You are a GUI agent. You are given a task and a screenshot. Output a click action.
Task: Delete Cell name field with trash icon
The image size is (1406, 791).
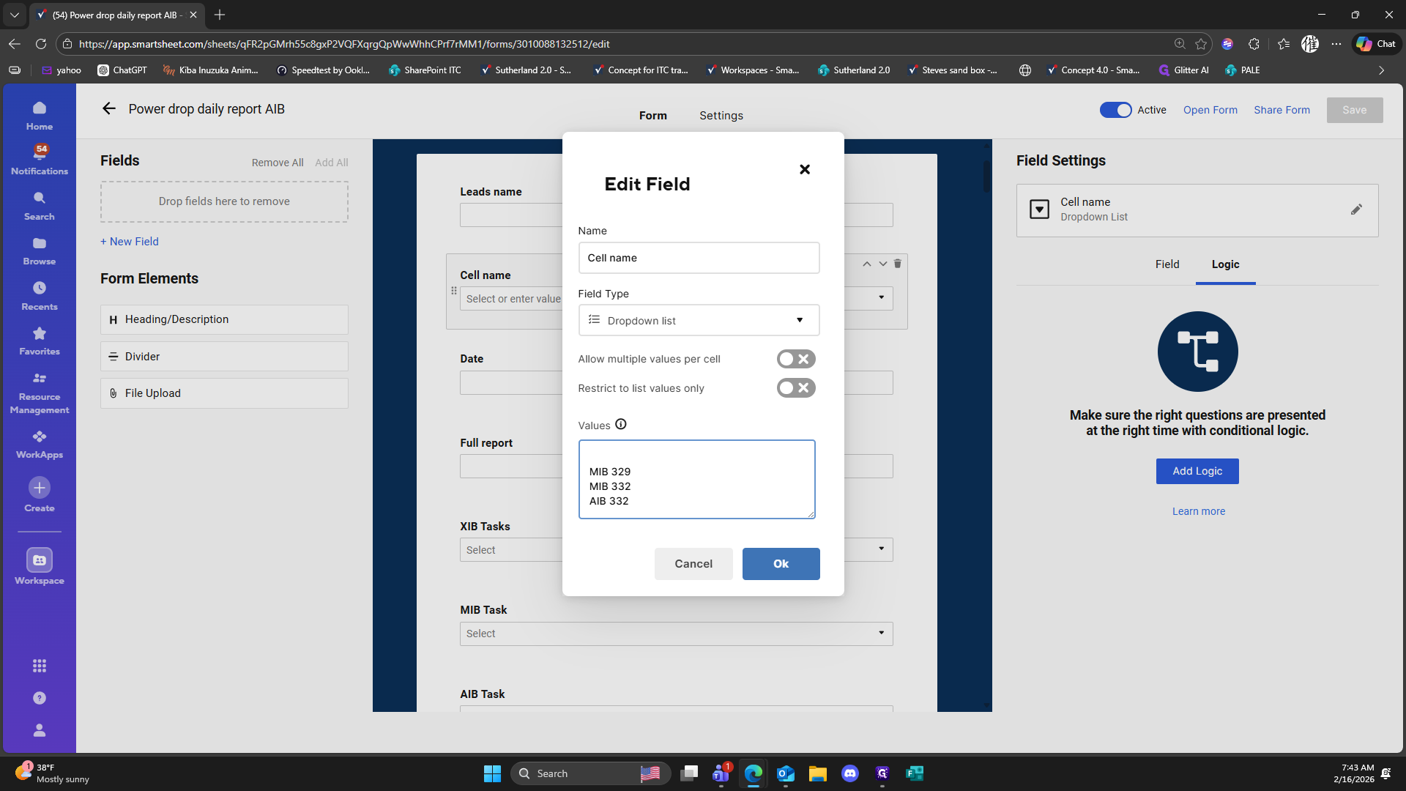click(x=897, y=264)
